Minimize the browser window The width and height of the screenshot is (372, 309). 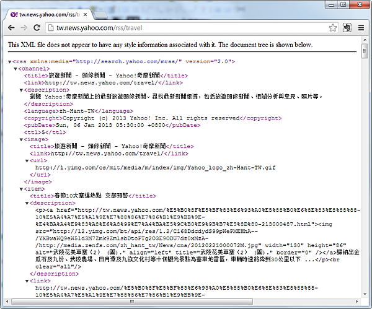tap(332, 4)
